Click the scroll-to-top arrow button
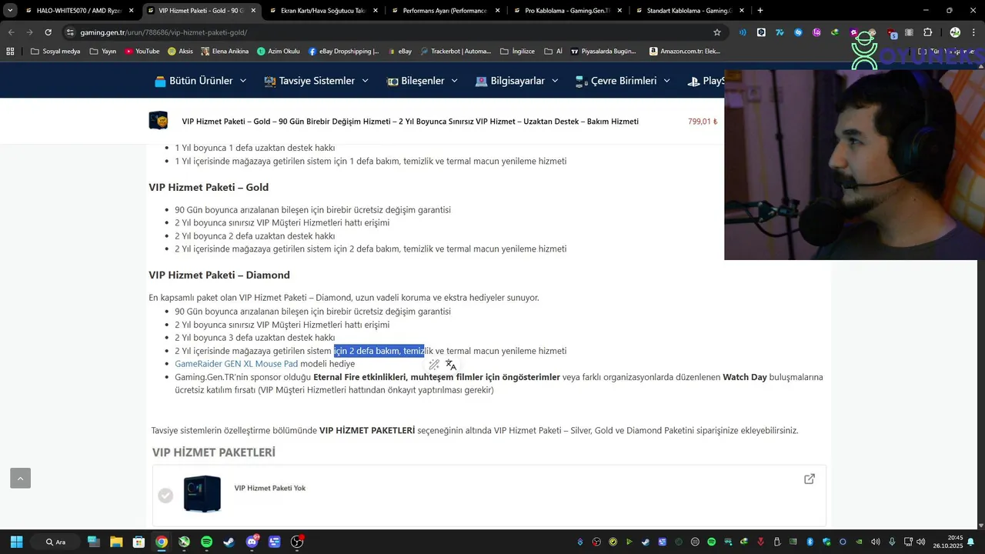 pyautogui.click(x=20, y=478)
